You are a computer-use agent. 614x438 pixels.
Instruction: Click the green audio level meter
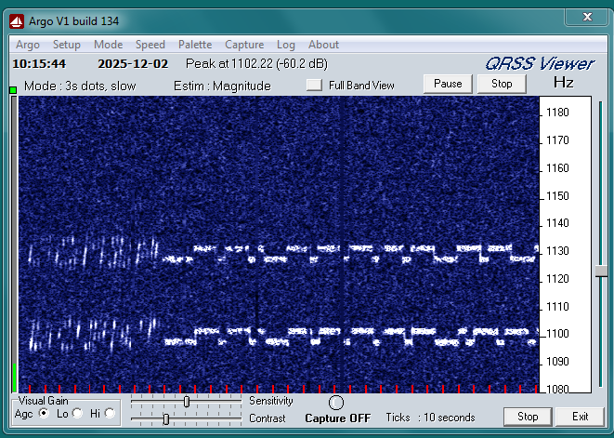click(x=15, y=378)
